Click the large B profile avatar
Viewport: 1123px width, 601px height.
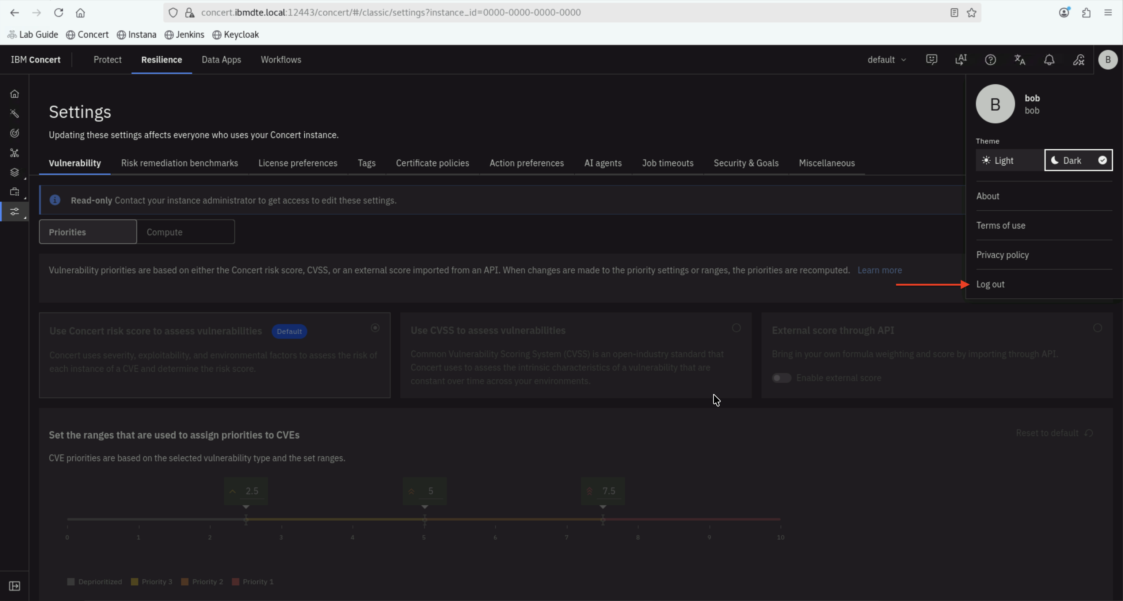point(995,104)
